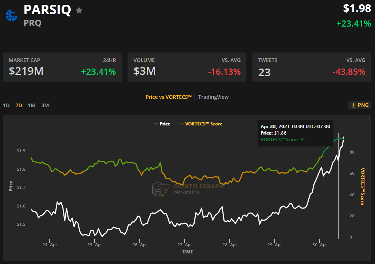Toggle the Price series in the legend
The image size is (375, 264).
[162, 124]
